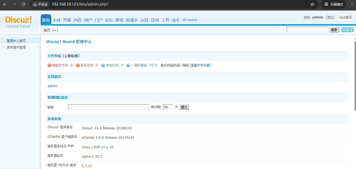Click the 系统信息 section header
The height and width of the screenshot is (169, 356).
pyautogui.click(x=54, y=119)
